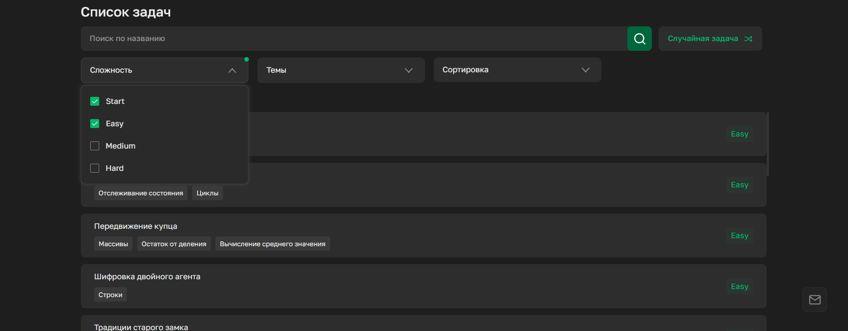The image size is (848, 331).
Task: Click the green search magnifier button
Action: (639, 39)
